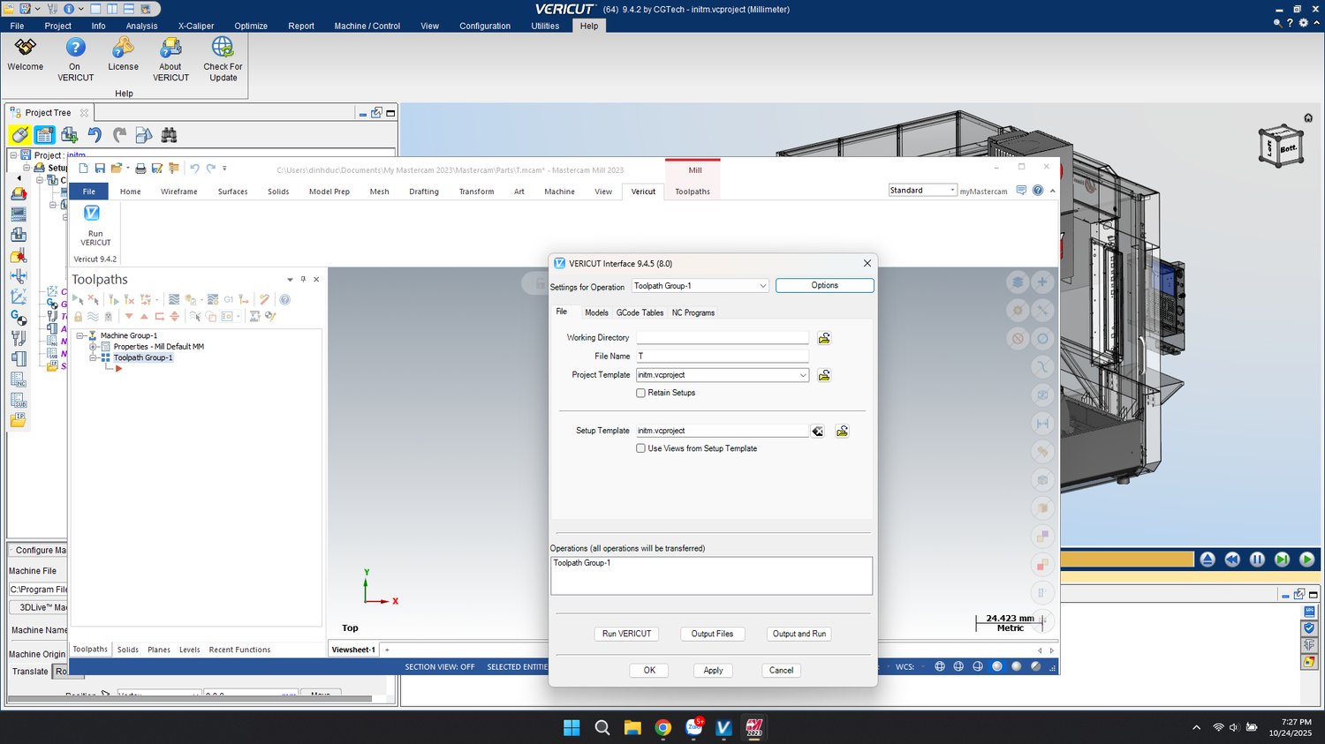Viewport: 1325px width, 744px height.
Task: Click the Windows Start button
Action: tap(572, 727)
